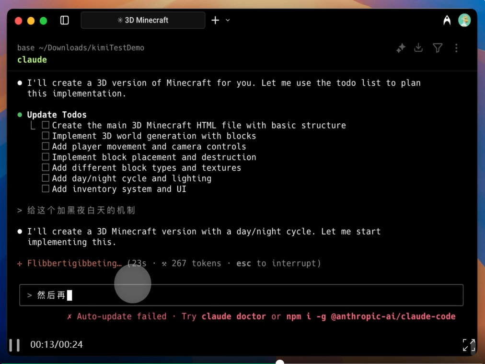This screenshot has width=485, height=364.
Task: Click the 00:13/00:24 video timestamp
Action: [x=57, y=344]
